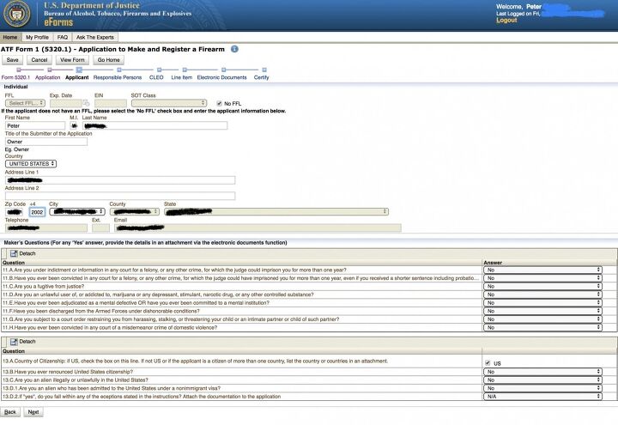Open the Home tab
The image size is (618, 425).
pyautogui.click(x=10, y=37)
